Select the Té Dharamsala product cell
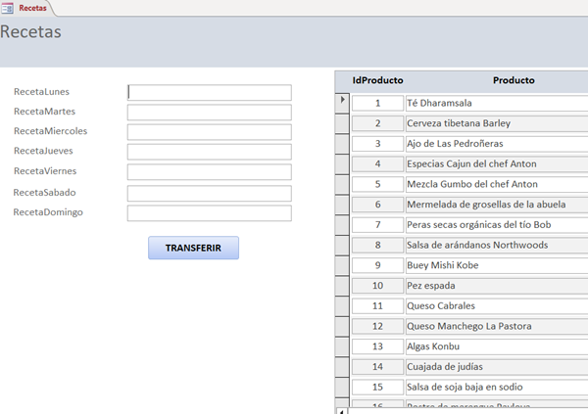The image size is (588, 414). click(x=495, y=103)
